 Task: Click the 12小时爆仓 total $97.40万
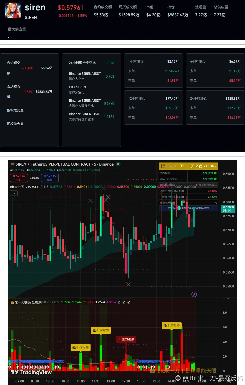pos(172,98)
